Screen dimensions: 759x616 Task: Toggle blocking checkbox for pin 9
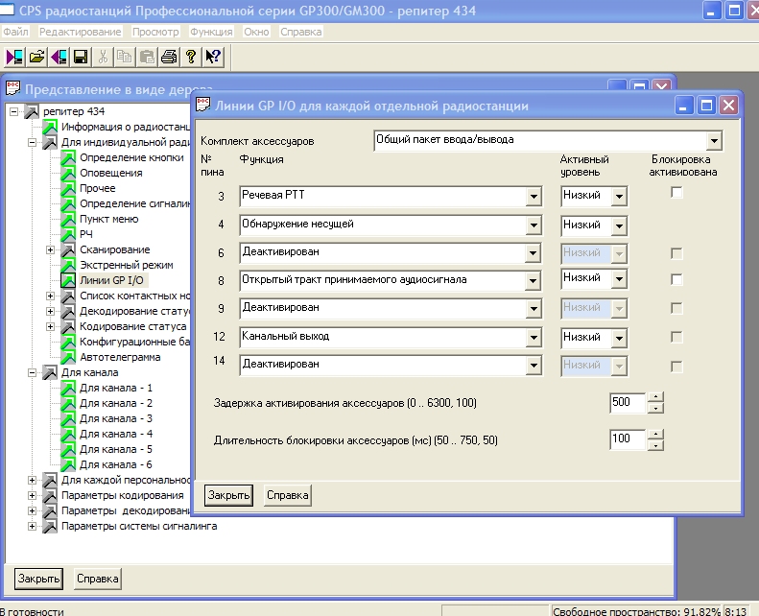[x=676, y=308]
